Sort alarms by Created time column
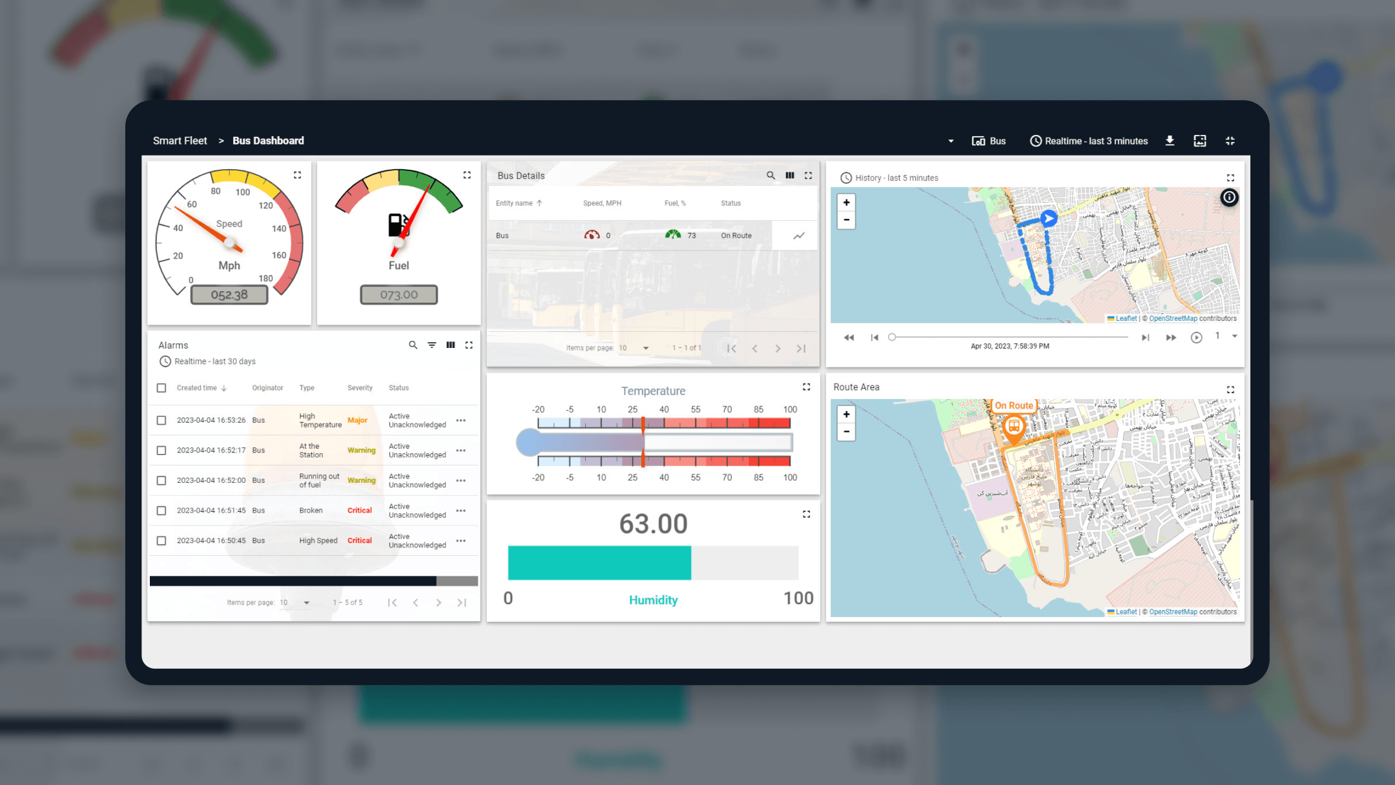The height and width of the screenshot is (785, 1395). point(197,388)
